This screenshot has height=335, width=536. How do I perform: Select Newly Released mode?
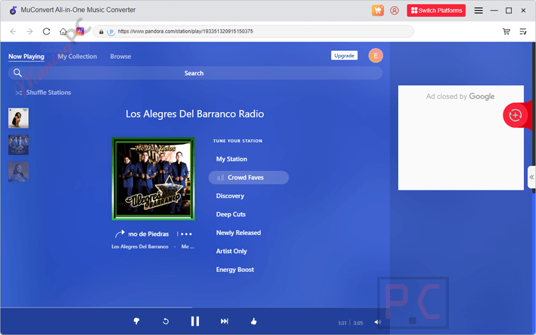[x=239, y=232]
